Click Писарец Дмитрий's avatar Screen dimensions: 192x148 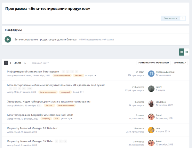click(151, 73)
